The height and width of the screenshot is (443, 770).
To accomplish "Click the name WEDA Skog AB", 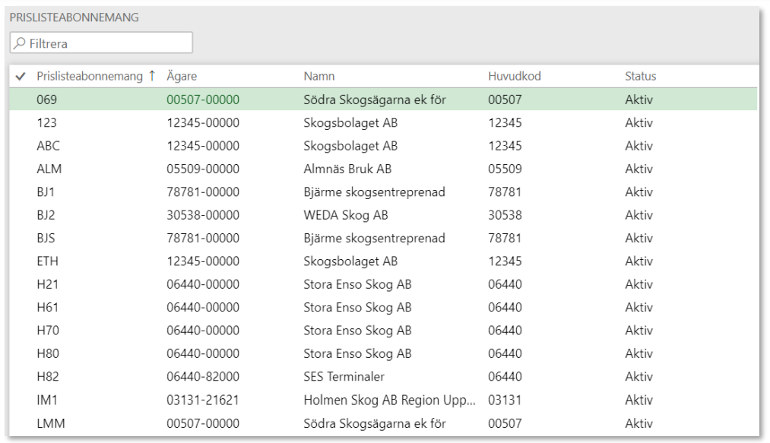I will pos(346,214).
